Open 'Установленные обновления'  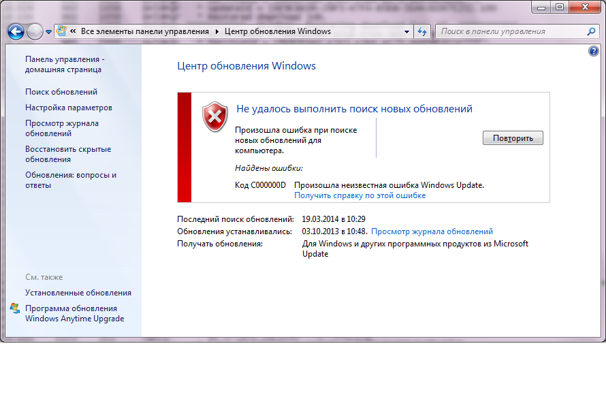78,293
